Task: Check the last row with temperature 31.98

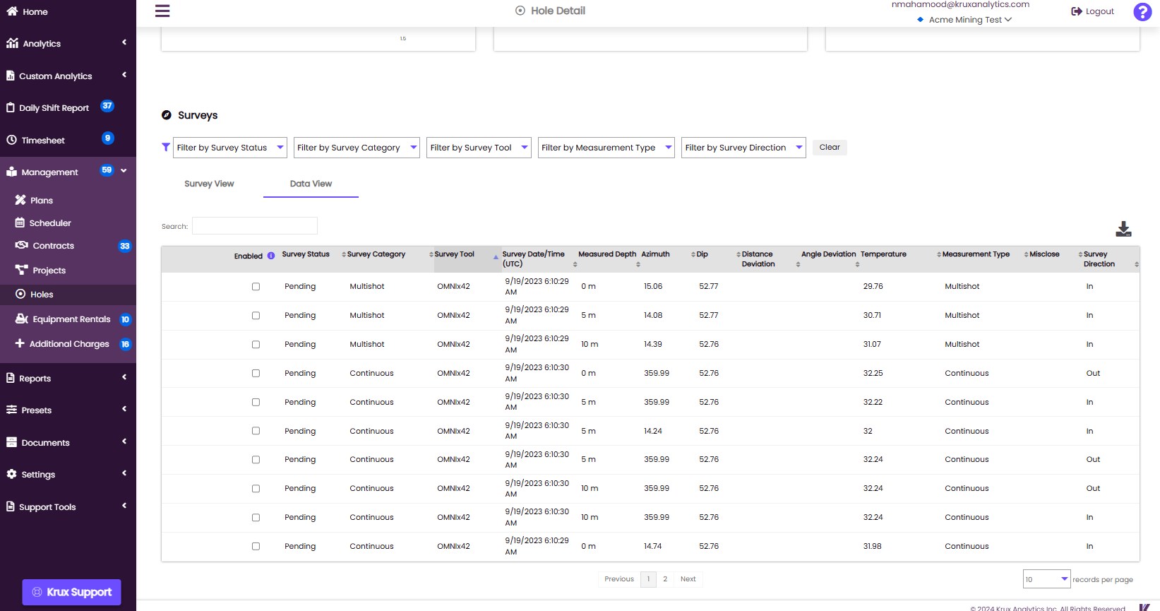Action: click(256, 547)
